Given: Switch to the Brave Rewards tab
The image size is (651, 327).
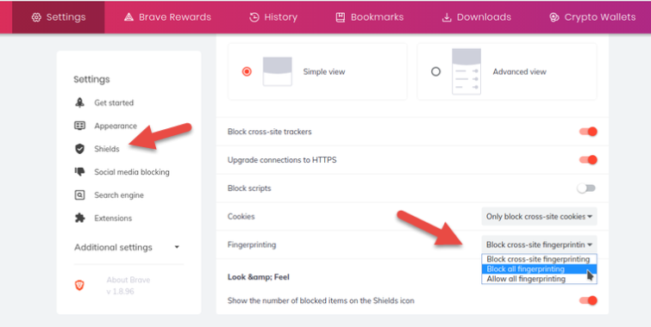Looking at the screenshot, I should pyautogui.click(x=168, y=17).
